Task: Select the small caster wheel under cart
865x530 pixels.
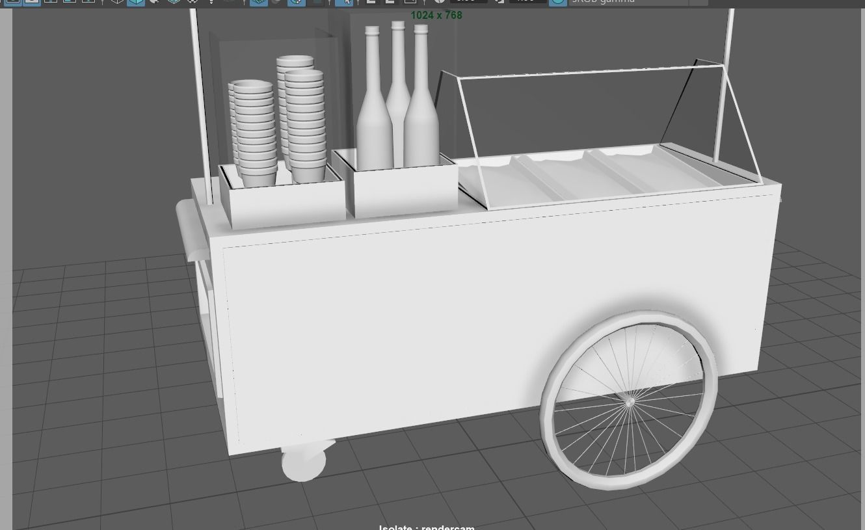Action: (304, 462)
